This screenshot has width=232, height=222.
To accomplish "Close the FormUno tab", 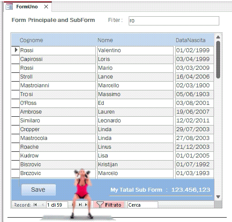I will click(x=46, y=7).
